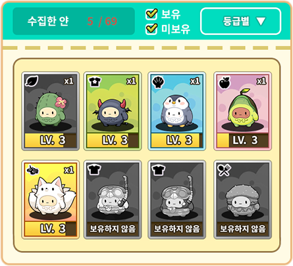Click t-shirt icon on second unowned snorkel card
Screen dimensions: 293x266
pos(158,170)
